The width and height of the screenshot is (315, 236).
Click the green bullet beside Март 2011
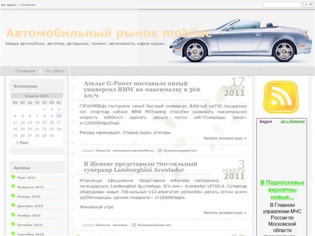tap(13, 177)
